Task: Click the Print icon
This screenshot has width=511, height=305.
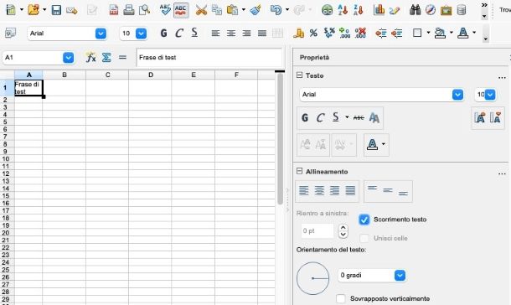Action: click(x=129, y=10)
